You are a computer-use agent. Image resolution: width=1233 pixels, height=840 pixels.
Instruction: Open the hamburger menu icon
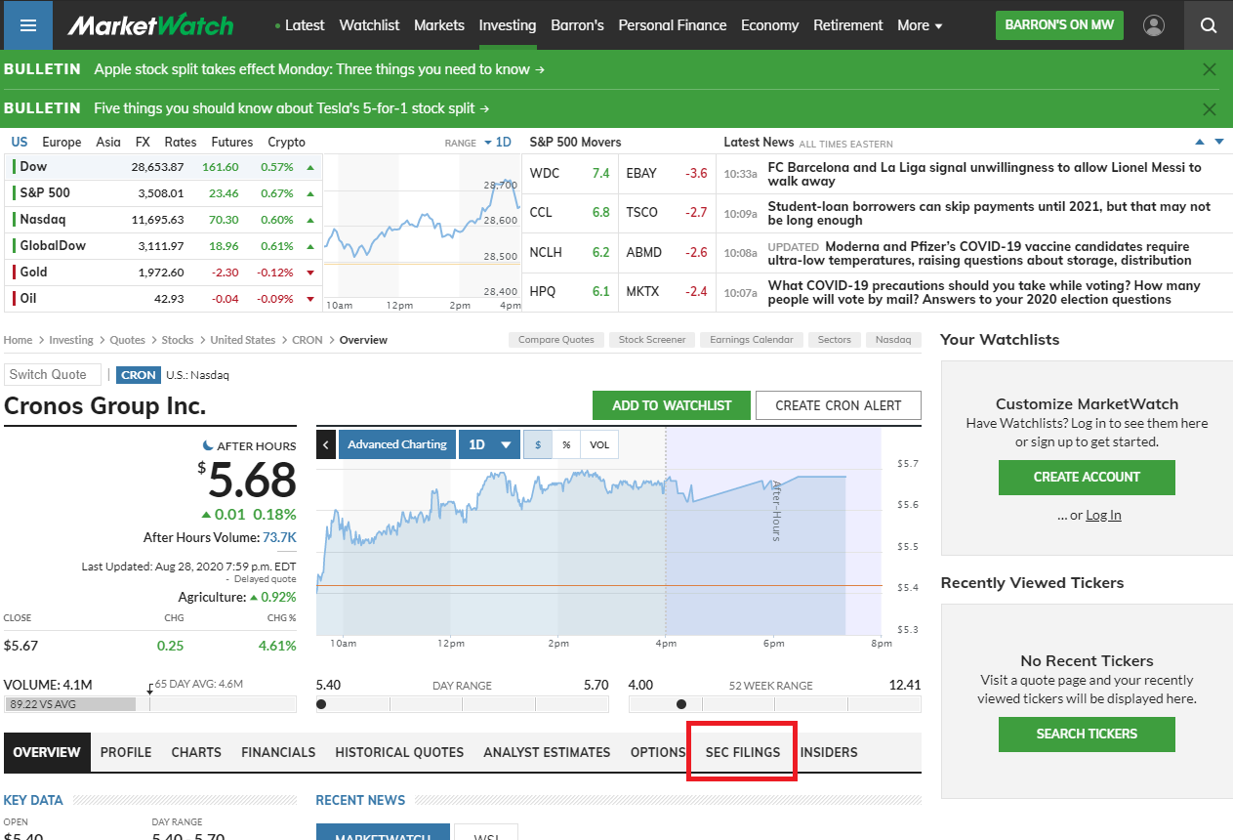tap(27, 24)
